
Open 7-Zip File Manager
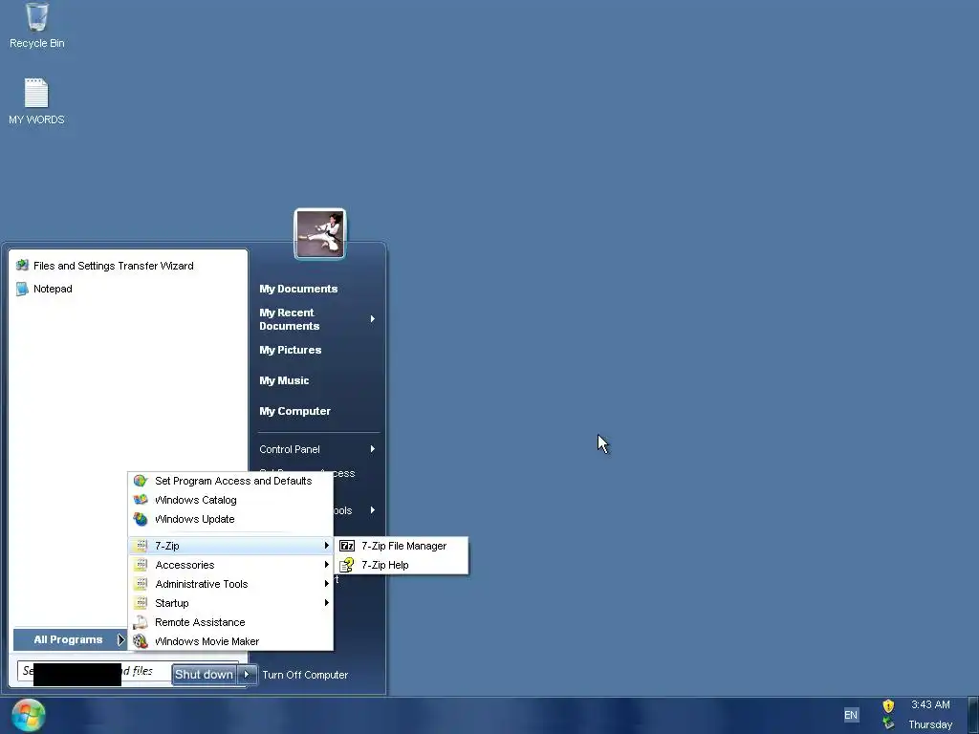[401, 546]
